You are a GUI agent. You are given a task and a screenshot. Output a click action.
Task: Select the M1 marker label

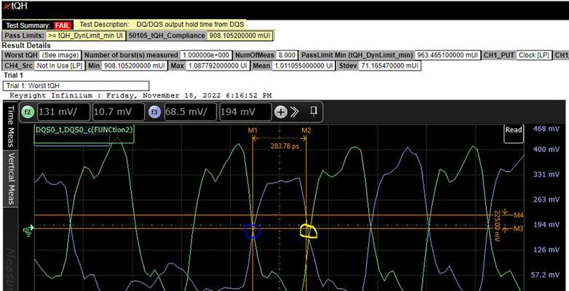[252, 130]
